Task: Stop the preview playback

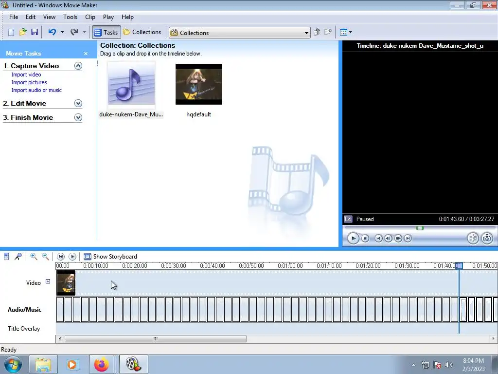Action: tap(365, 238)
